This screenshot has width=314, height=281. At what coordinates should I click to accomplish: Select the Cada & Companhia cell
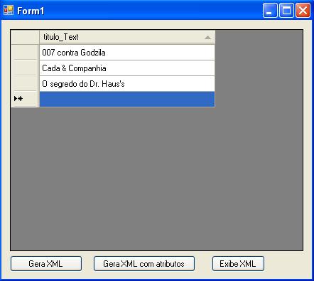point(127,68)
